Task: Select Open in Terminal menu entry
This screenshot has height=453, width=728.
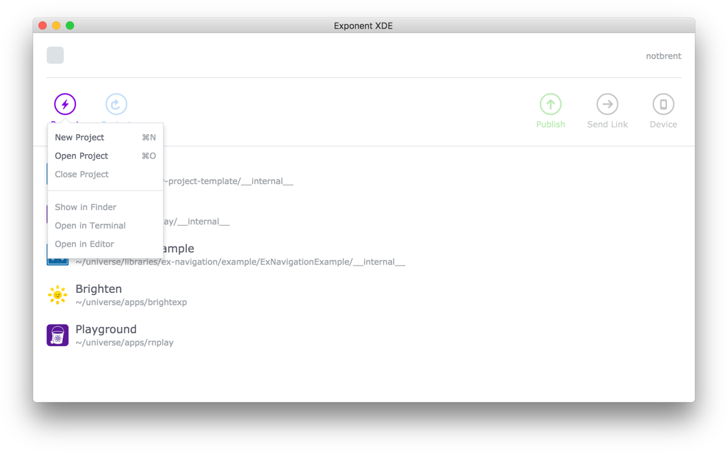Action: [105, 226]
